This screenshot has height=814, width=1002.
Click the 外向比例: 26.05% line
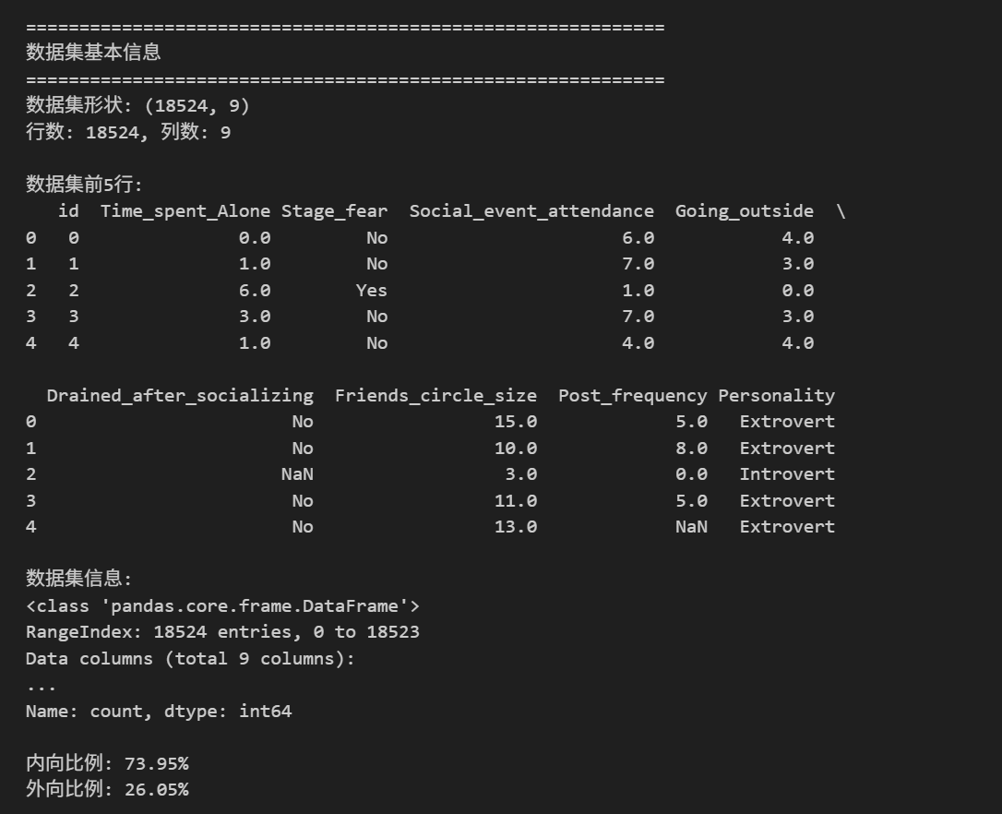tap(107, 789)
